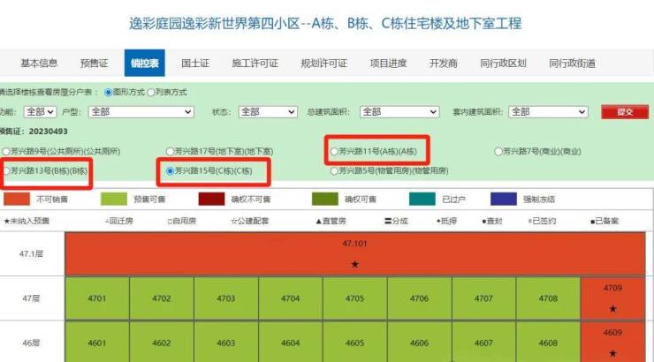
Task: Choose 芳兴路17号(地下室) building radio
Action: [170, 151]
